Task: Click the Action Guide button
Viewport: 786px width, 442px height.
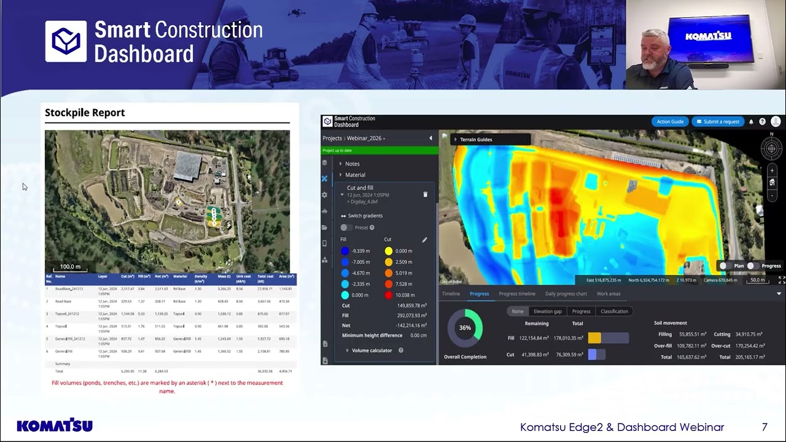Action: 670,122
